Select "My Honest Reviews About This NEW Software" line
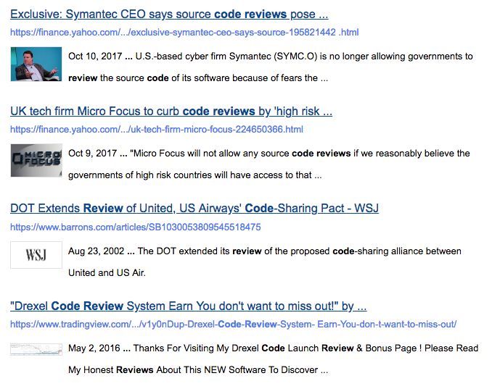 click(198, 370)
